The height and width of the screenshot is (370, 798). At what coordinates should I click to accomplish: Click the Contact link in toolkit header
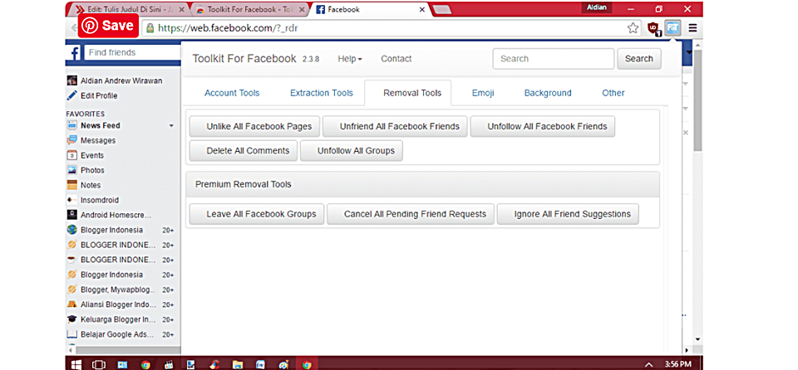[396, 58]
